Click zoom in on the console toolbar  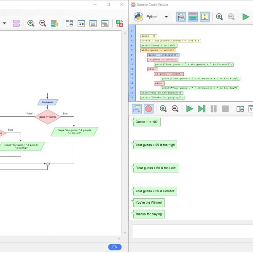pyautogui.click(x=163, y=109)
